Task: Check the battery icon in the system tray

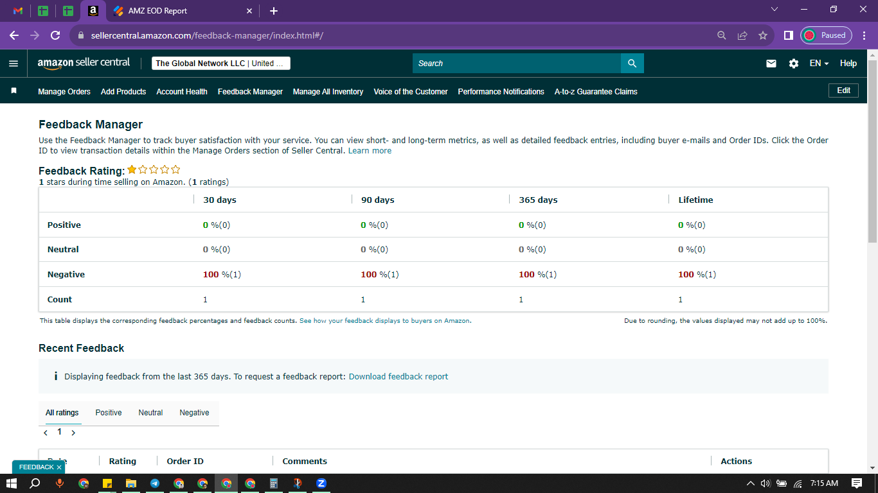Action: pyautogui.click(x=782, y=483)
